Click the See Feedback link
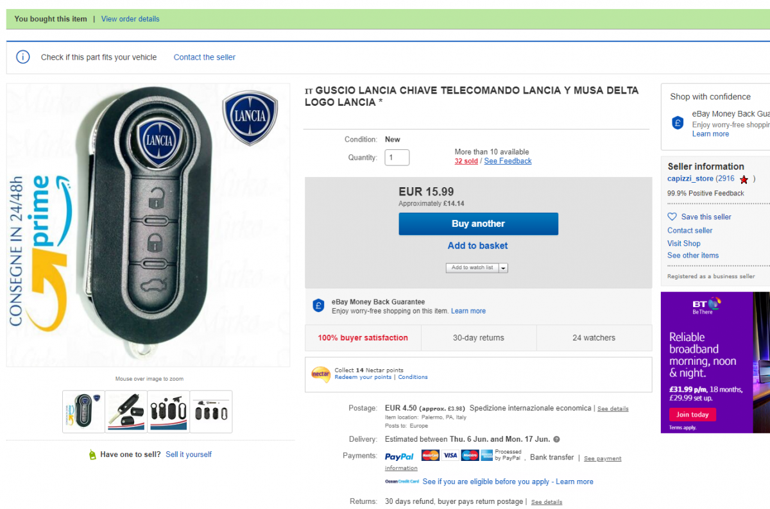770x509 pixels. click(x=508, y=161)
